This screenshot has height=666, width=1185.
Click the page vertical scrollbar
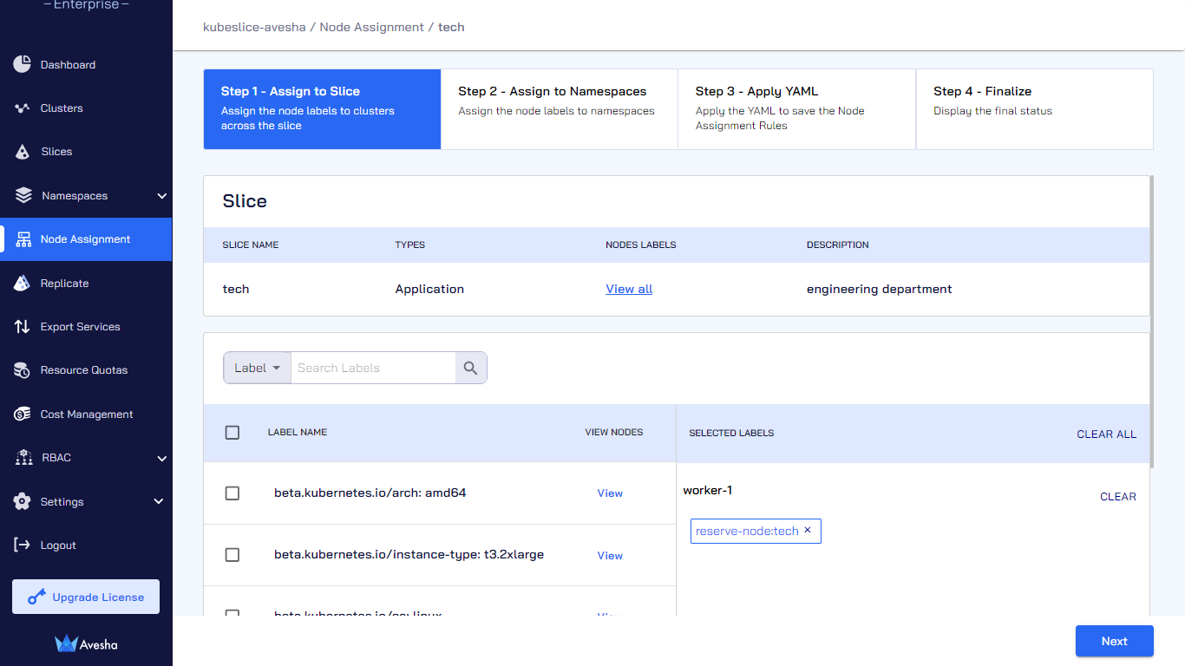pyautogui.click(x=1151, y=321)
